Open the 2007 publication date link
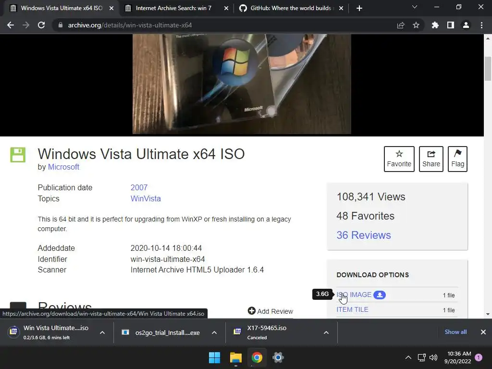This screenshot has width=492, height=369. coord(139,187)
